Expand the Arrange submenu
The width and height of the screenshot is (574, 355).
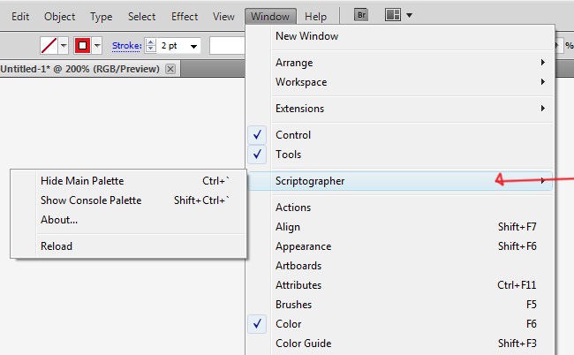[x=293, y=63]
